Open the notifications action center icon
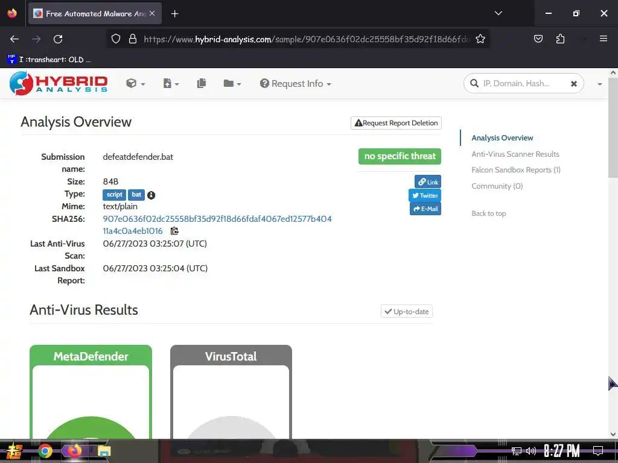 coord(598,451)
